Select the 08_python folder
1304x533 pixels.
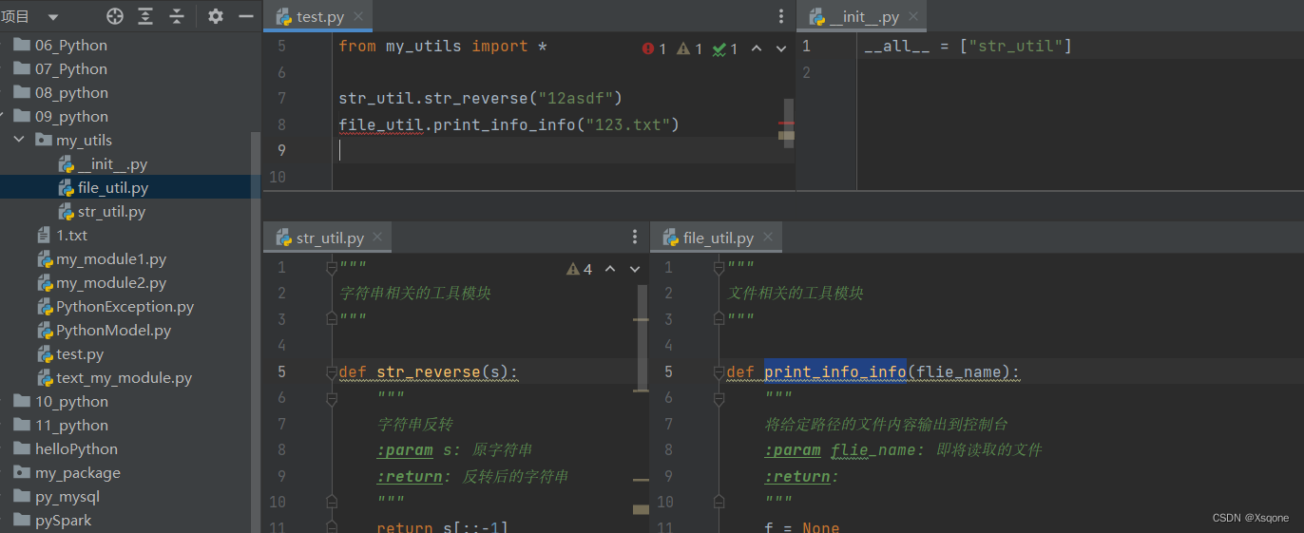71,92
